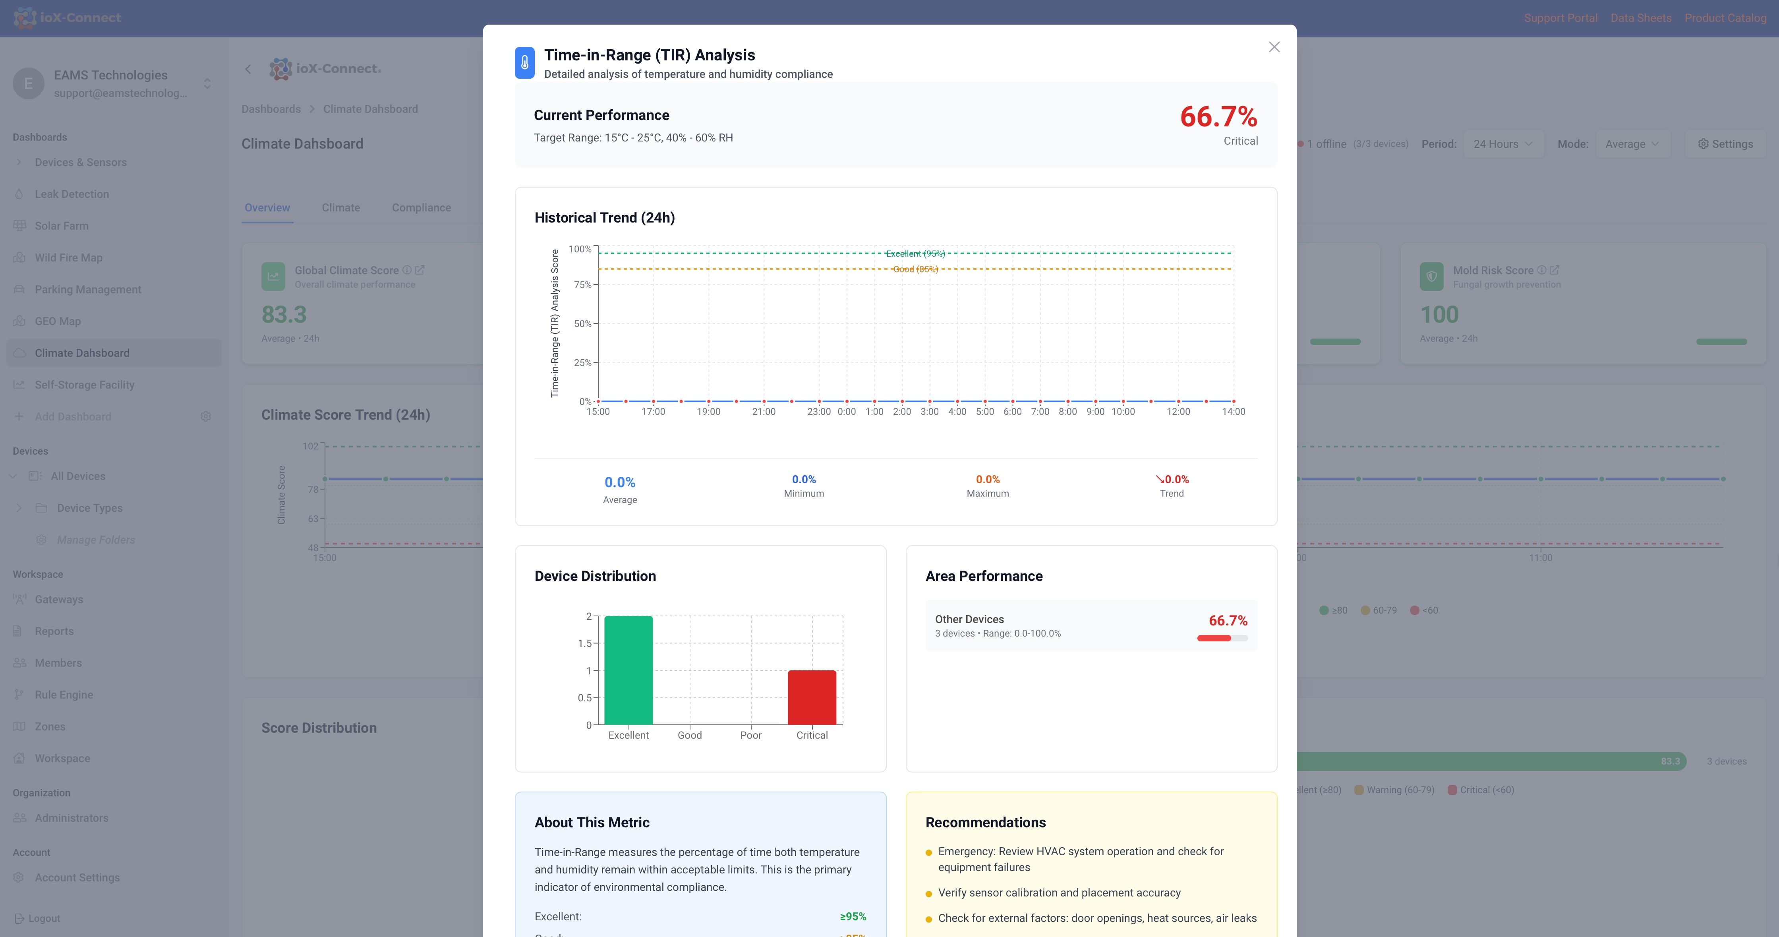
Task: Open the Rule Engine page
Action: coord(64,695)
